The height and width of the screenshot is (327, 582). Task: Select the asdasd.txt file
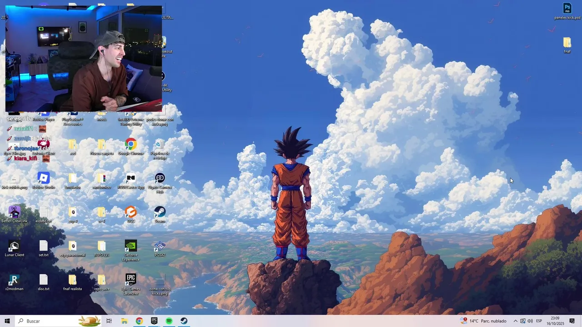coord(44,215)
